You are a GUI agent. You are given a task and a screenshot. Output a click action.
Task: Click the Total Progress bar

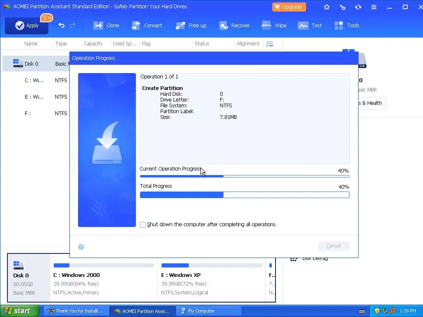click(x=245, y=195)
